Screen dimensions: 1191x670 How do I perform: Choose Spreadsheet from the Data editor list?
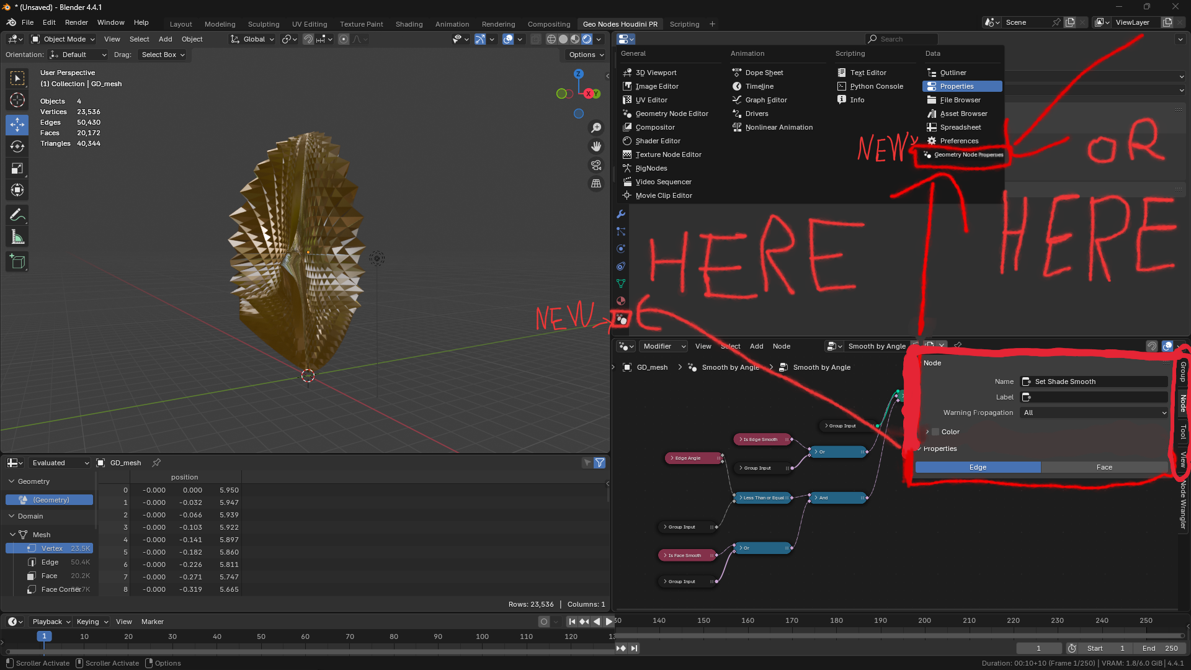(x=960, y=127)
